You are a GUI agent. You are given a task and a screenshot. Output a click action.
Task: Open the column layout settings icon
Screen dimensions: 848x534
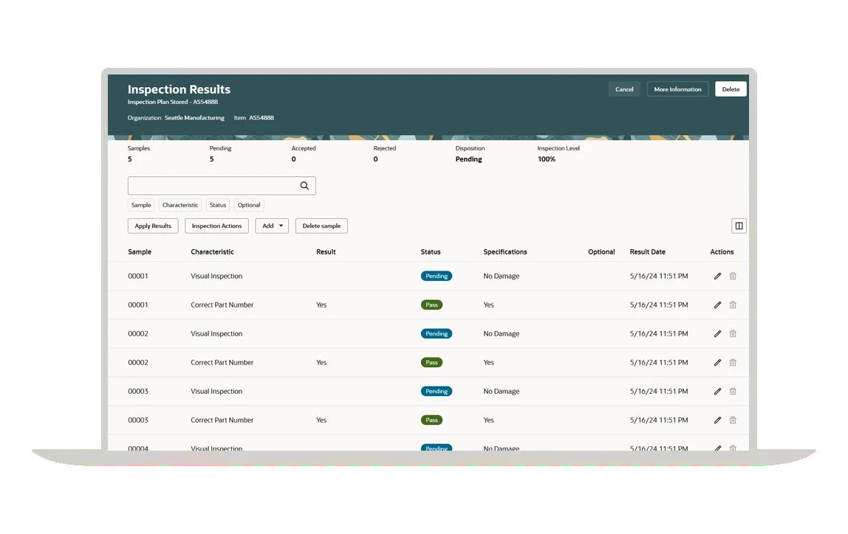tap(739, 226)
